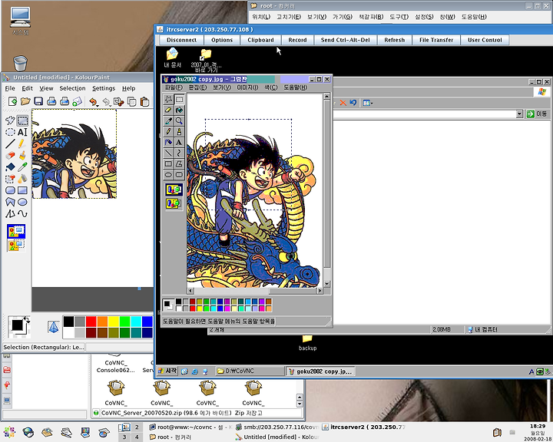Open MS Paint 이미지(I) menu

pos(247,87)
